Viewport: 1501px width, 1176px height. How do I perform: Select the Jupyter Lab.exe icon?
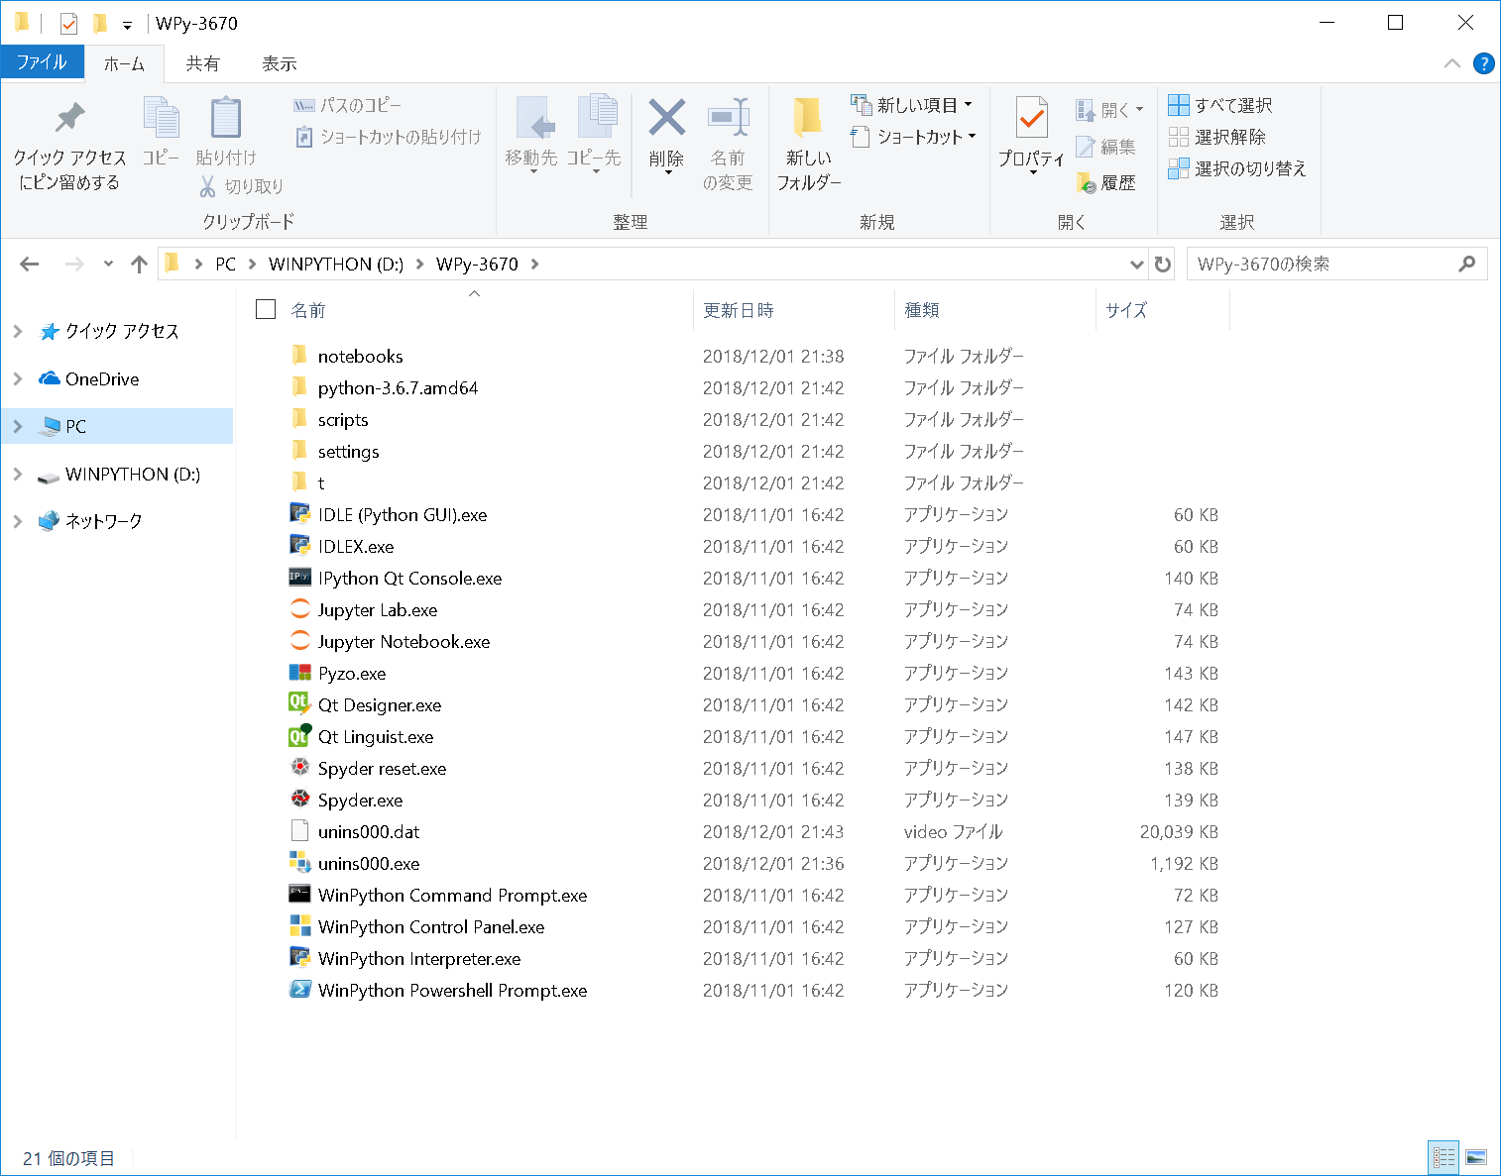[299, 609]
